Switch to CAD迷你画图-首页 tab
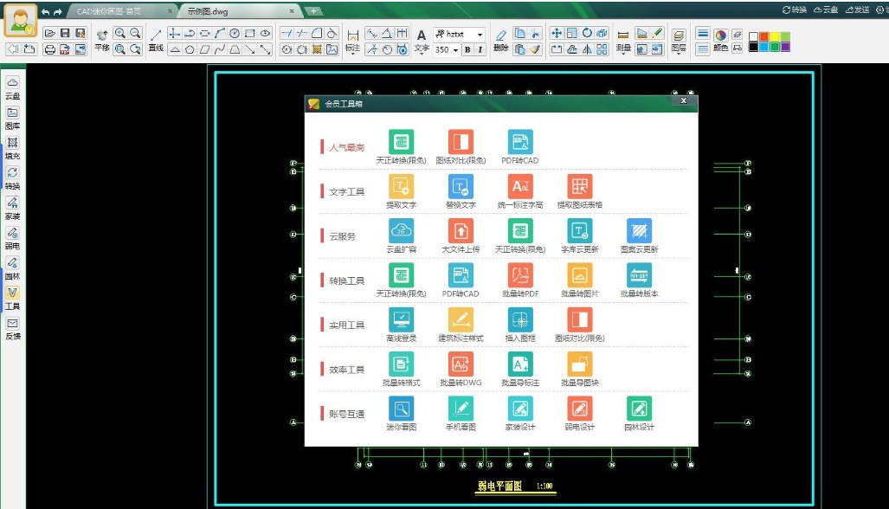 click(120, 11)
